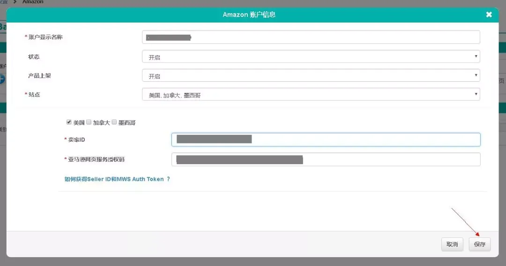This screenshot has width=506, height=266.
Task: Click the 取消 button
Action: pyautogui.click(x=452, y=244)
